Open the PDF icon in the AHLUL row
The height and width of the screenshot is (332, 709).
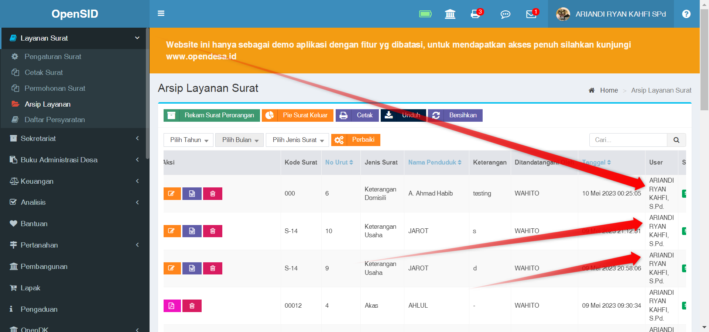(x=172, y=305)
